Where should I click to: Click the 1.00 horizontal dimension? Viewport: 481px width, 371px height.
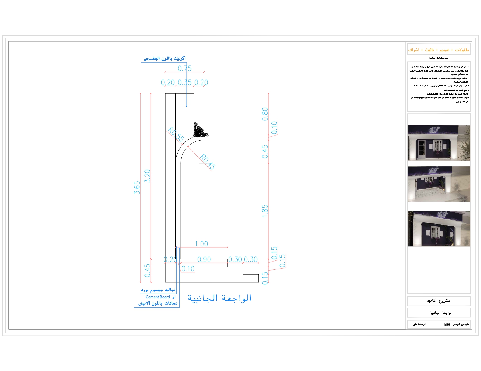click(201, 244)
